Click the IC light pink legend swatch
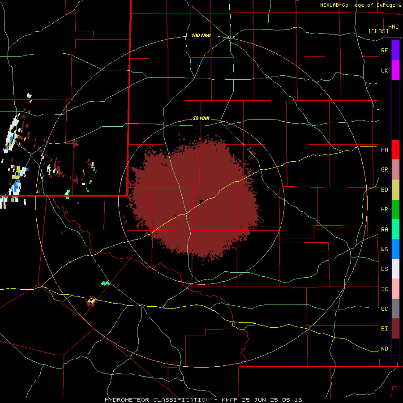This screenshot has width=403, height=403. coord(395,289)
